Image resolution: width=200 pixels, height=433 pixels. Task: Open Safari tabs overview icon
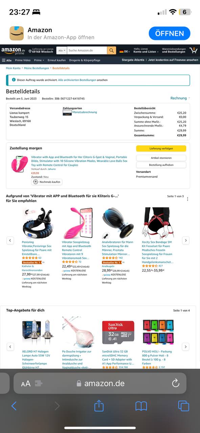pyautogui.click(x=183, y=406)
